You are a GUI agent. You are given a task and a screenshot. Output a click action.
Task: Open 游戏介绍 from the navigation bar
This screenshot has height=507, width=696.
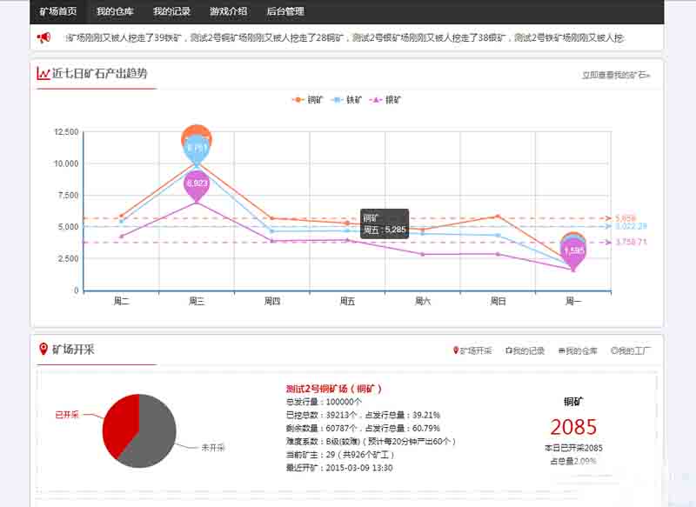pyautogui.click(x=228, y=11)
